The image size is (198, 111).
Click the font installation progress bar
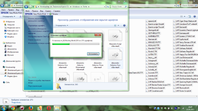76,44
